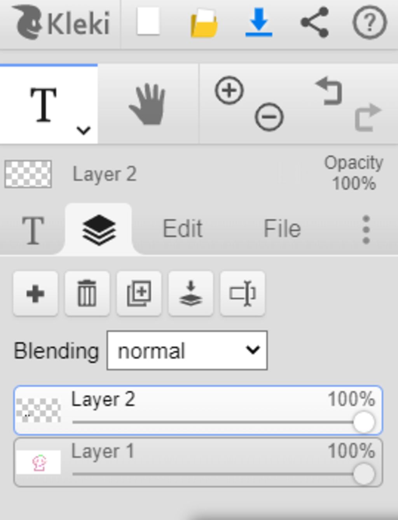Open Help with the question mark icon

pos(369,23)
